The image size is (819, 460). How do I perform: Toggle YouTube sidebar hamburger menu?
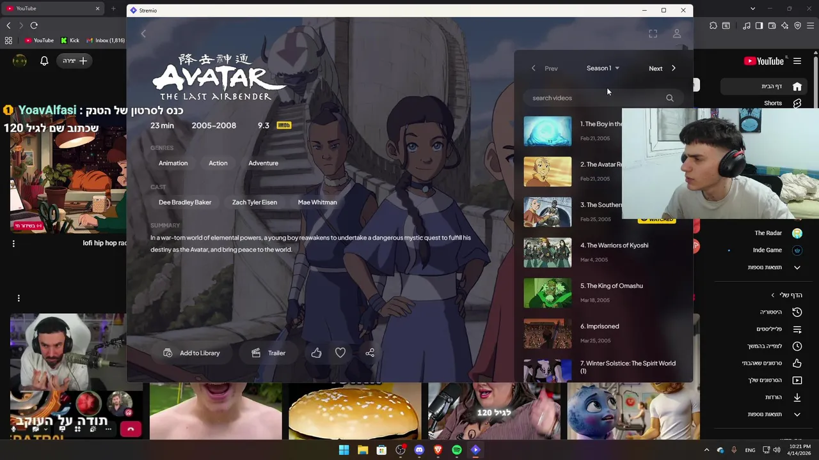(797, 61)
